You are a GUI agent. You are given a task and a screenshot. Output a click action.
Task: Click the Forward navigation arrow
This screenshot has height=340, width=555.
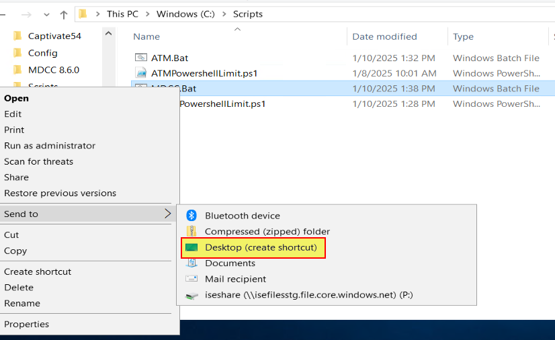tap(26, 15)
